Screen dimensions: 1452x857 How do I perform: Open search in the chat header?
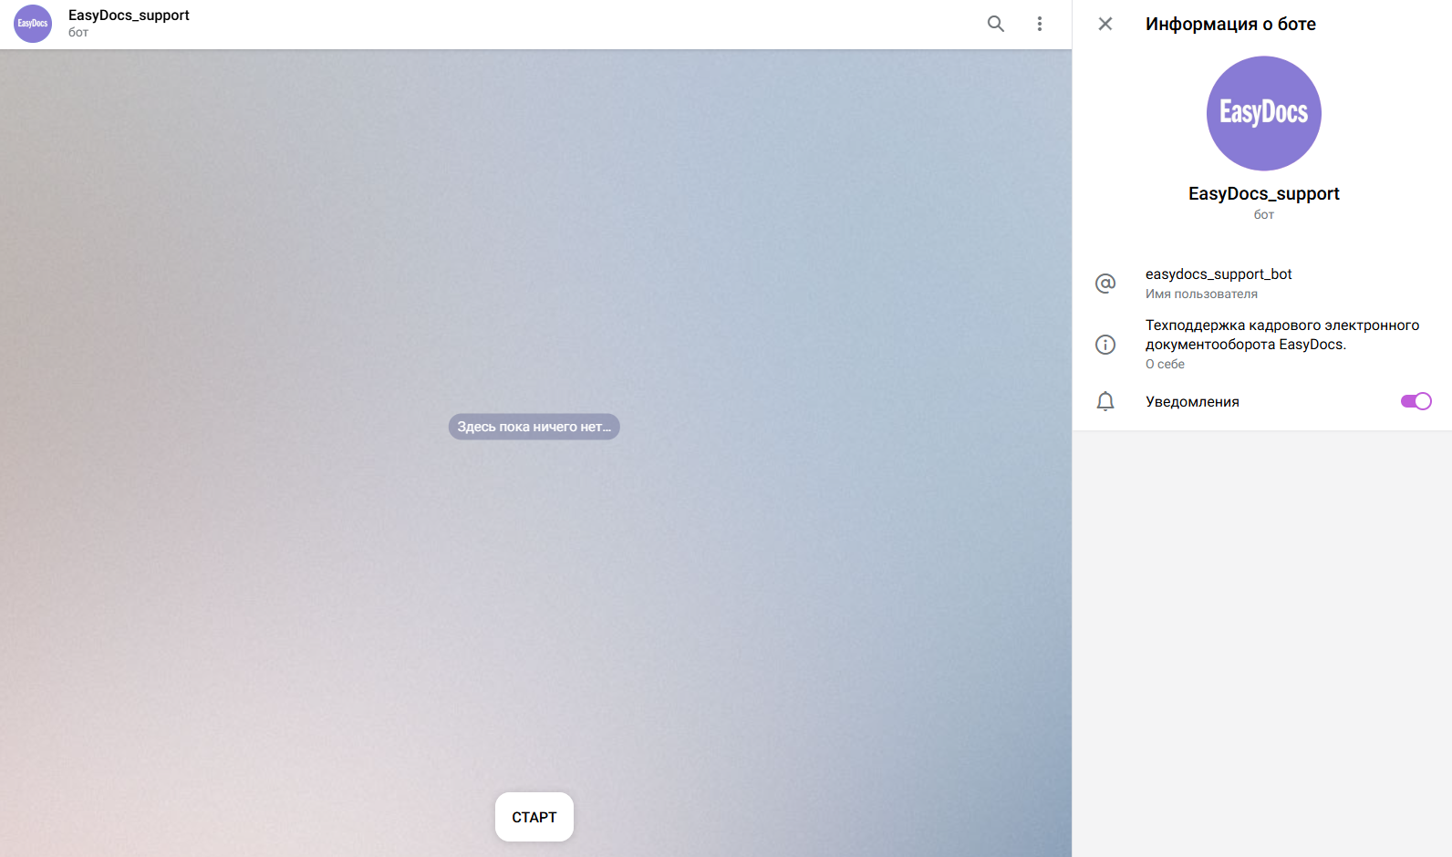996,24
